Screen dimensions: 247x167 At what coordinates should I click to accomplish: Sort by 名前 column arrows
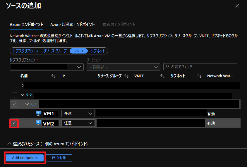pos(54,76)
